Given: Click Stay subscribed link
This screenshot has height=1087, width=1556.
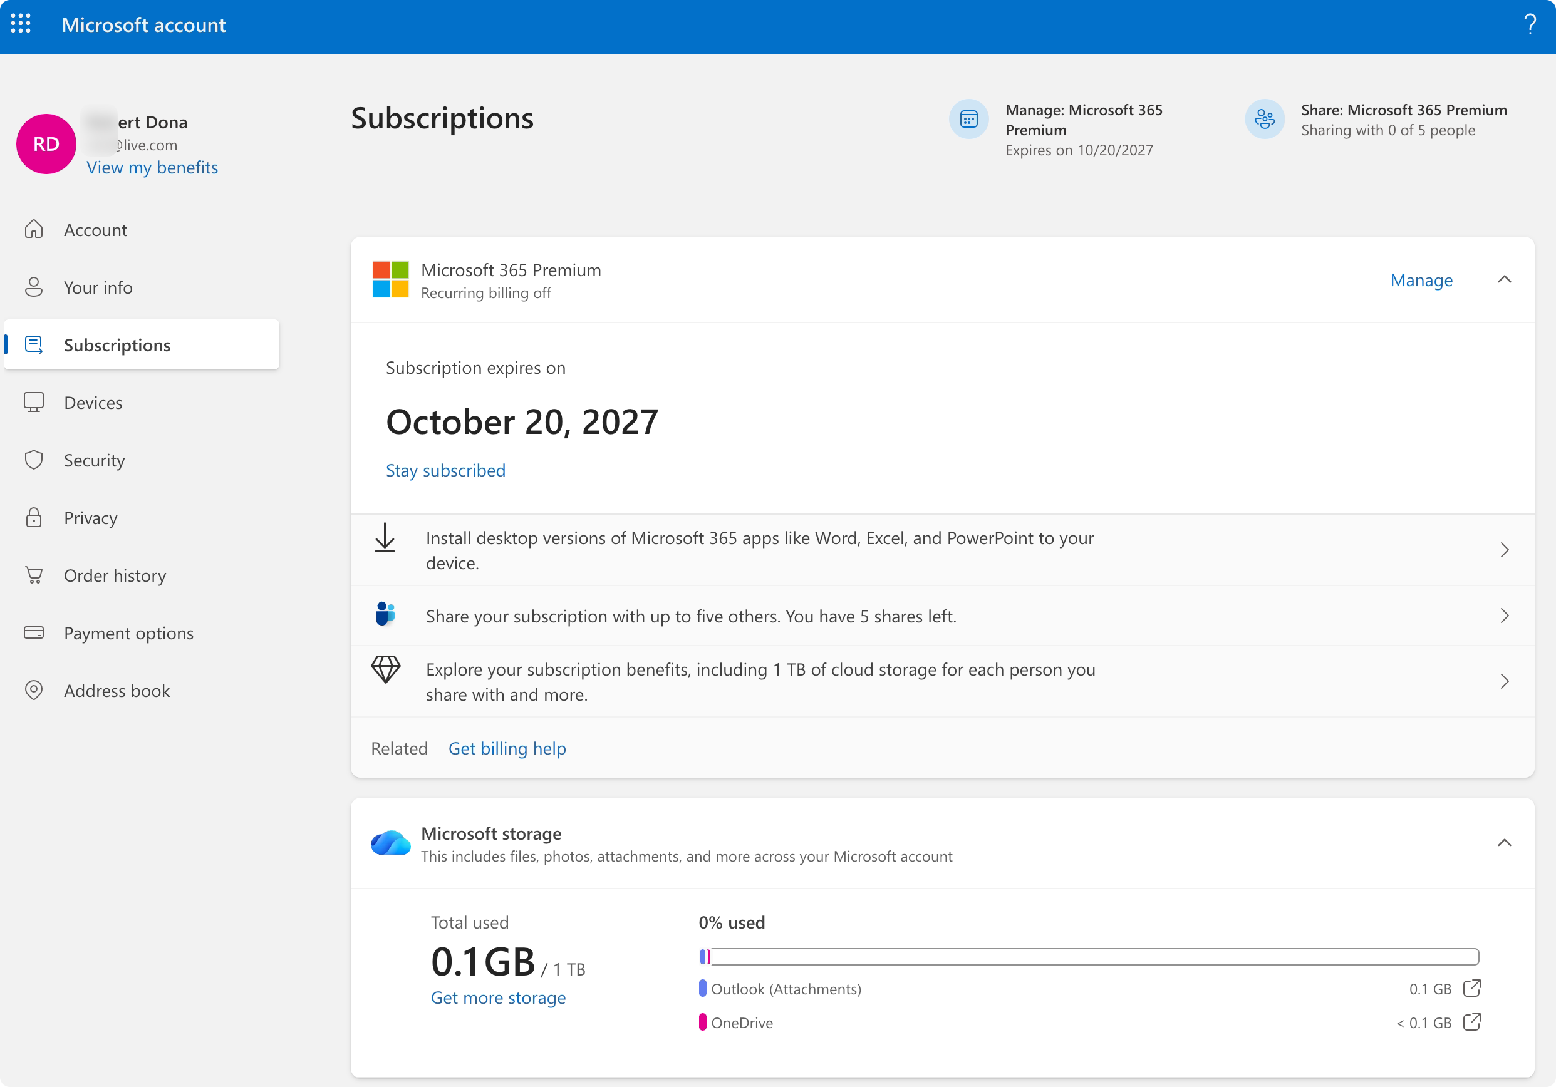Looking at the screenshot, I should click(x=445, y=470).
